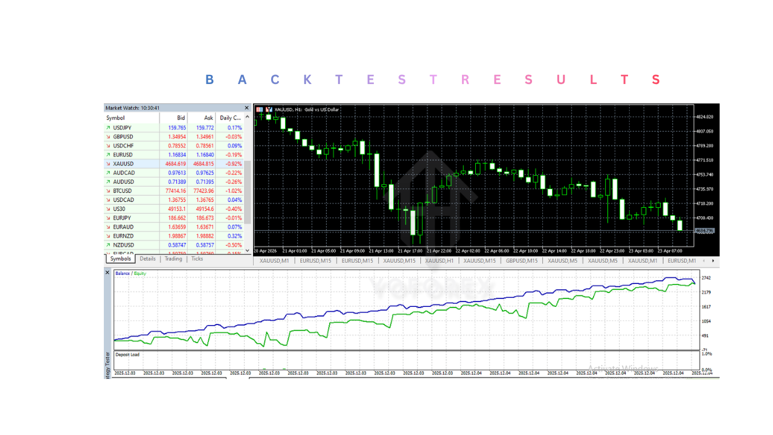Close the Market Watch panel
This screenshot has height=435, width=773.
(246, 108)
